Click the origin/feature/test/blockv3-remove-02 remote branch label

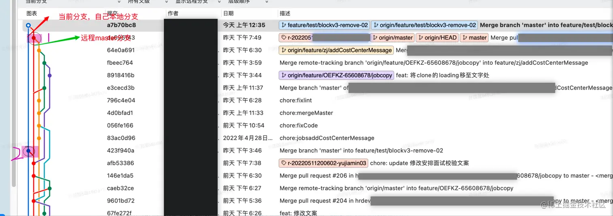click(x=424, y=25)
